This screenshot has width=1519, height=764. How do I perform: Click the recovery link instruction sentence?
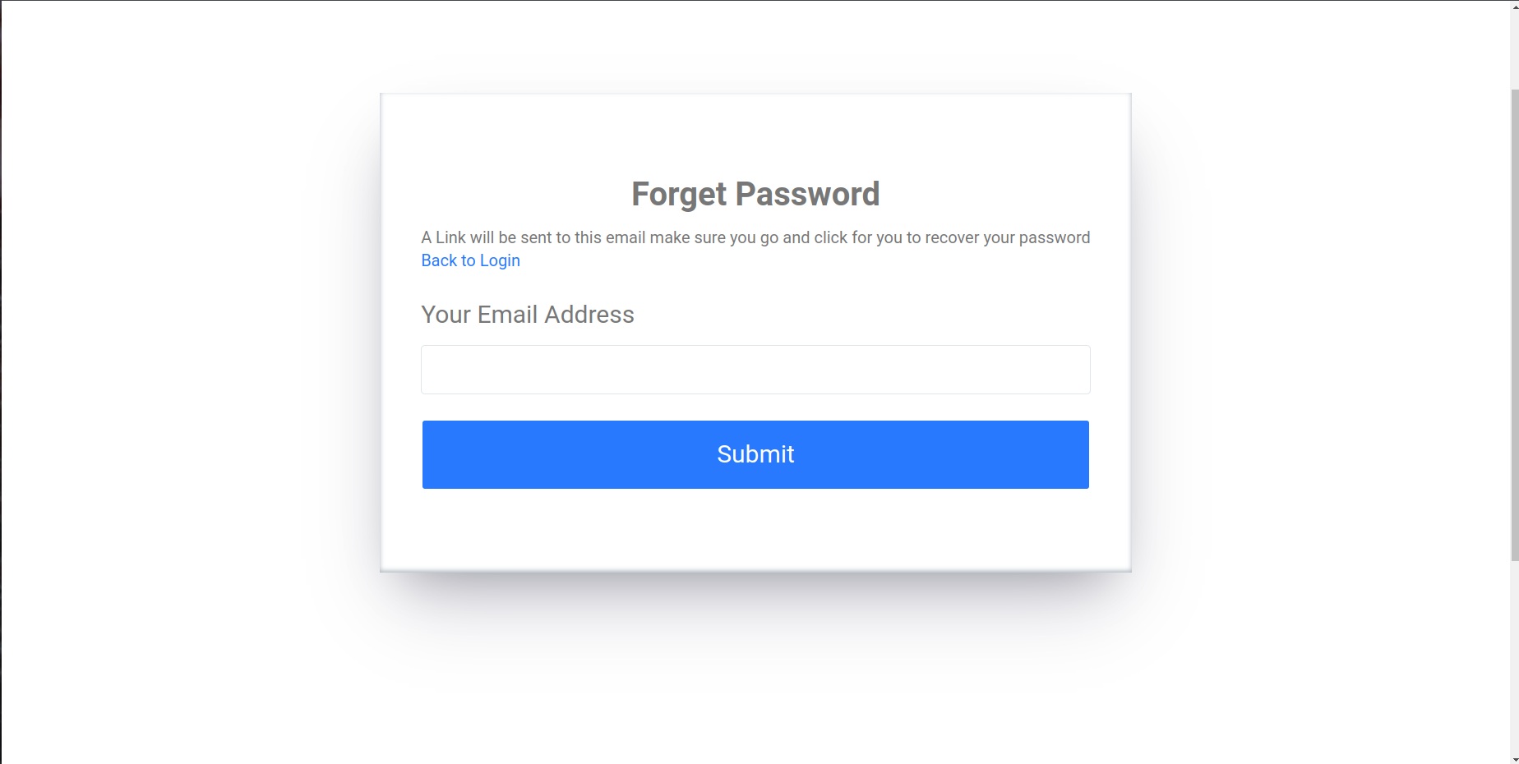pyautogui.click(x=755, y=237)
